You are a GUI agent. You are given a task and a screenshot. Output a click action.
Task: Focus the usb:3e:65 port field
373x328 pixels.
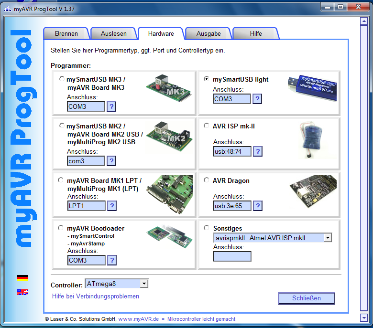(232, 206)
